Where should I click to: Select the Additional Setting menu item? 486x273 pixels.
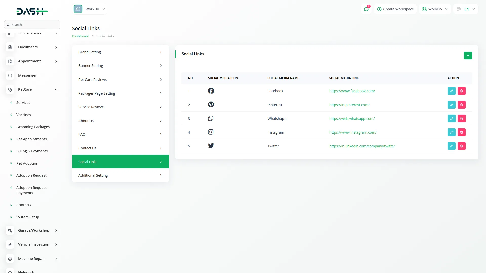point(120,175)
